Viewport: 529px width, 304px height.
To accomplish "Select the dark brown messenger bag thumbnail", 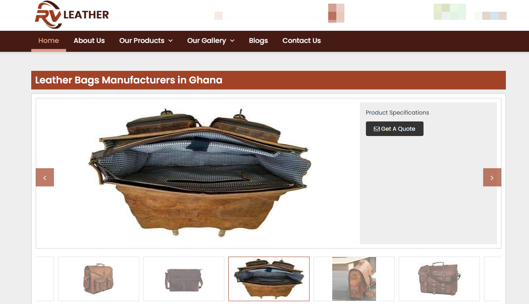I will click(x=184, y=279).
